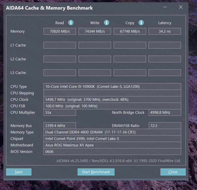Open the Read info icon
Viewport: 197px width, 190px height.
[x=71, y=23]
